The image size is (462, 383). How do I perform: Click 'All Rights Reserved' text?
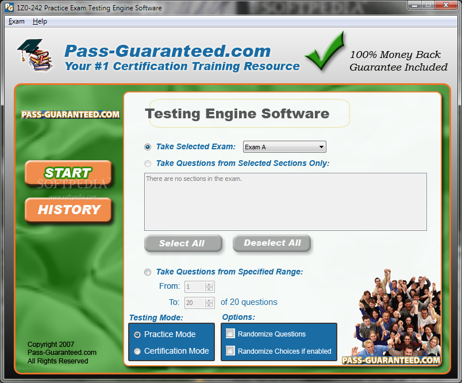57,361
